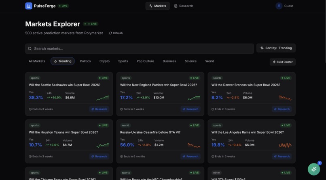Image resolution: width=326 pixels, height=180 pixels.
Task: Click LIVE badge next to PulseForge
Action: (x=63, y=6)
